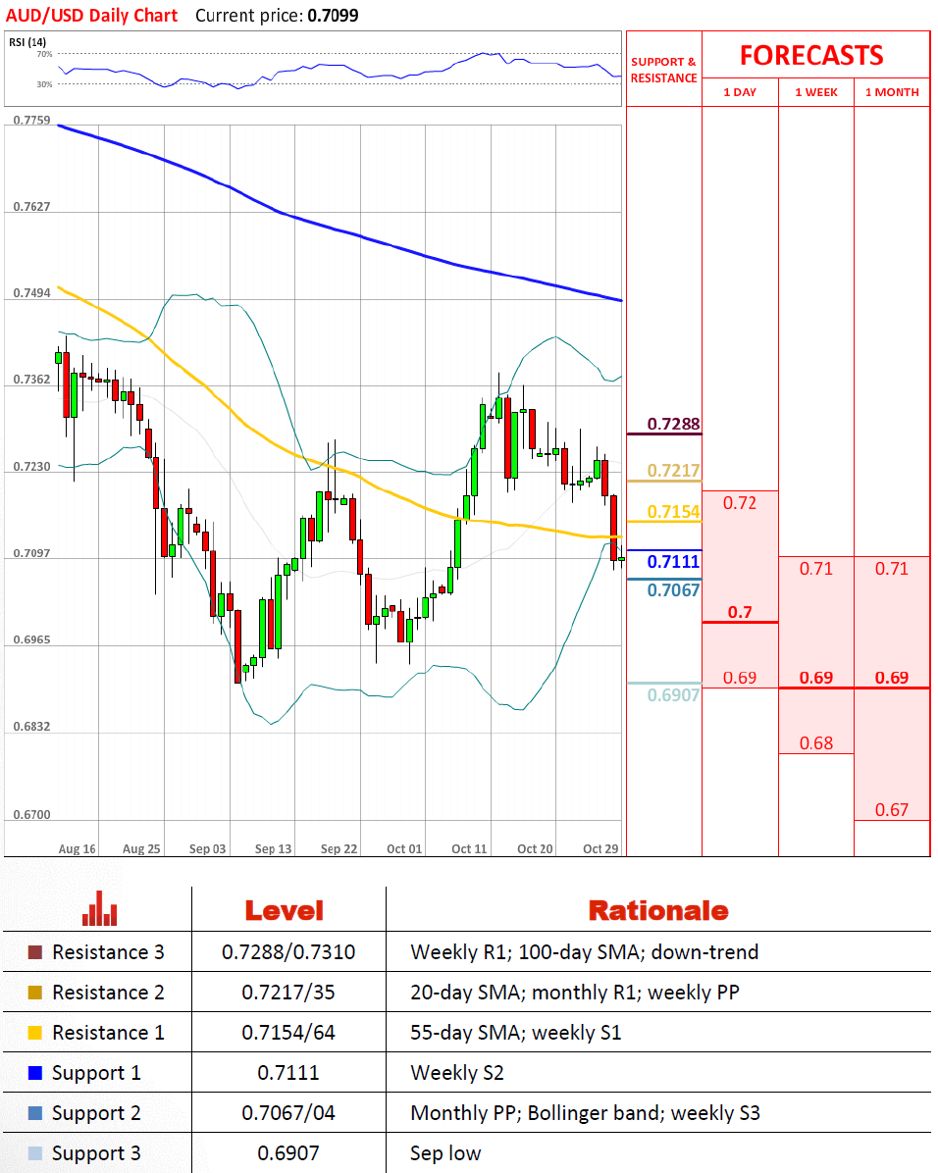
Task: Click the 0.68 value in 1 WEEK column
Action: pos(816,742)
